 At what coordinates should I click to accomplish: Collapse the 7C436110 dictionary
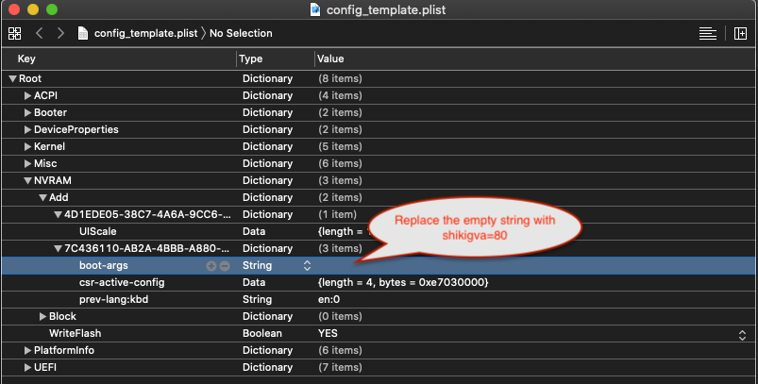click(58, 248)
